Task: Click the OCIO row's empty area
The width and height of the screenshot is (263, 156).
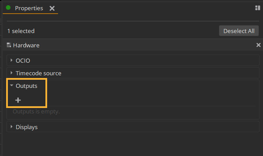Action: pyautogui.click(x=144, y=60)
